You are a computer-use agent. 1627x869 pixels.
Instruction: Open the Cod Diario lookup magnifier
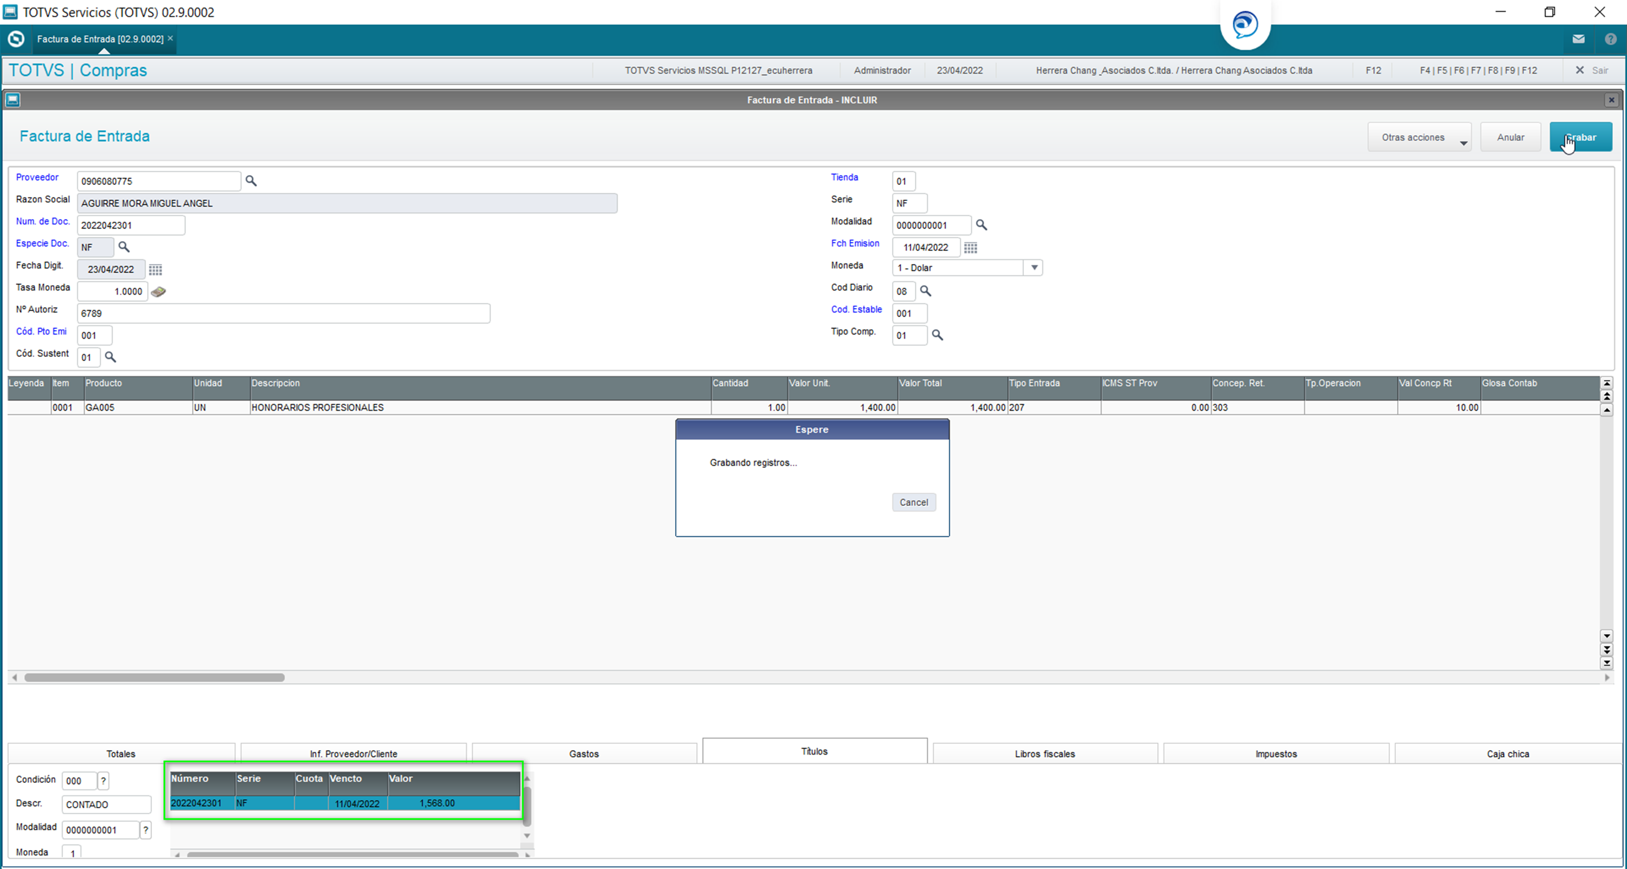pos(925,291)
